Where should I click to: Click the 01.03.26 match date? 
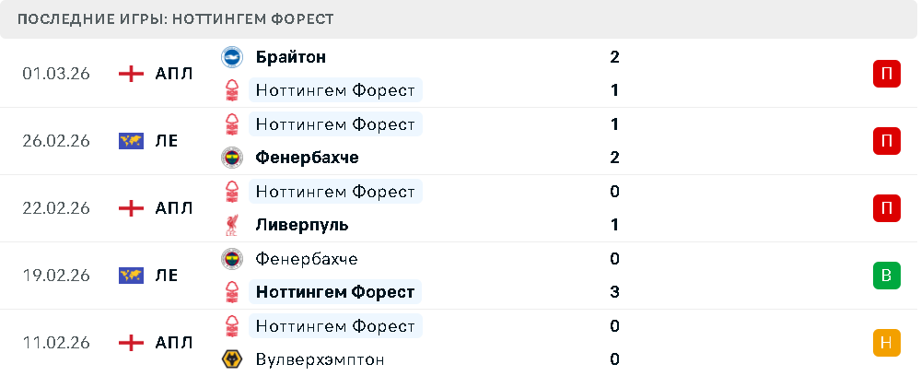[56, 74]
